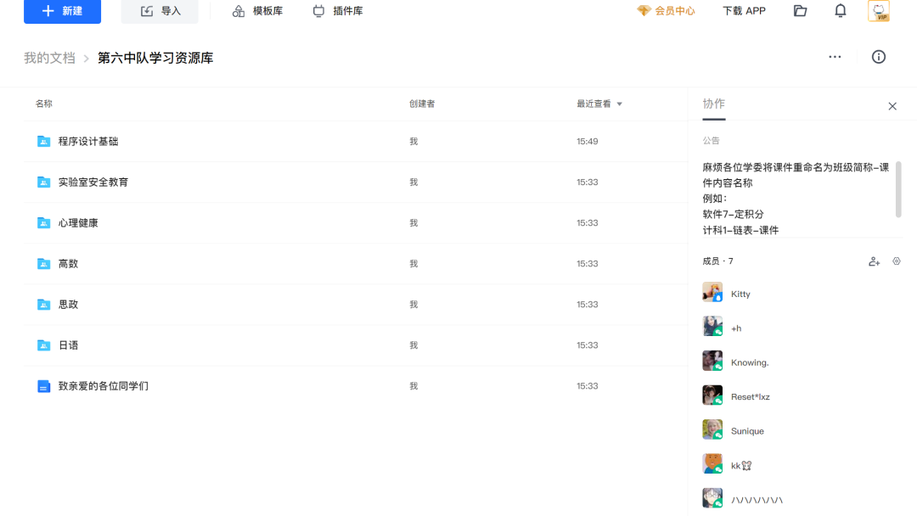917x516 pixels.
Task: Click your VIP avatar thumbnail
Action: (x=879, y=10)
